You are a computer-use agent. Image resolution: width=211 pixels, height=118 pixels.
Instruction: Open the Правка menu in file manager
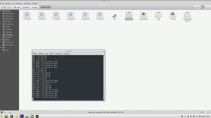click(8, 4)
